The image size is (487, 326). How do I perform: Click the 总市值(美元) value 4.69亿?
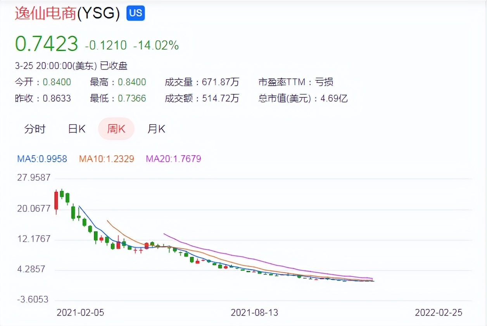click(x=333, y=98)
